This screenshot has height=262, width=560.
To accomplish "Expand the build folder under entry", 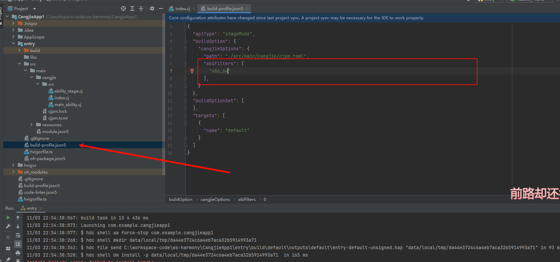I will [19, 50].
